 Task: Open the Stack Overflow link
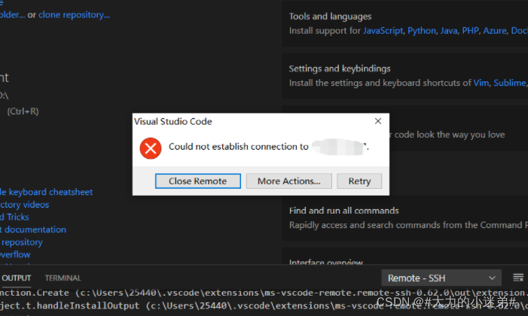coord(15,255)
